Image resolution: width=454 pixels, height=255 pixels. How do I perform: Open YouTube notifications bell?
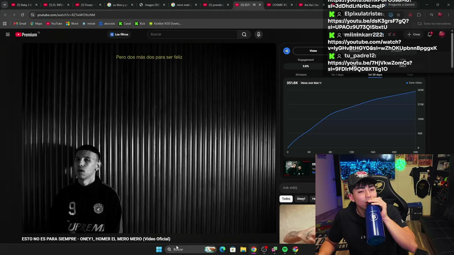click(430, 34)
